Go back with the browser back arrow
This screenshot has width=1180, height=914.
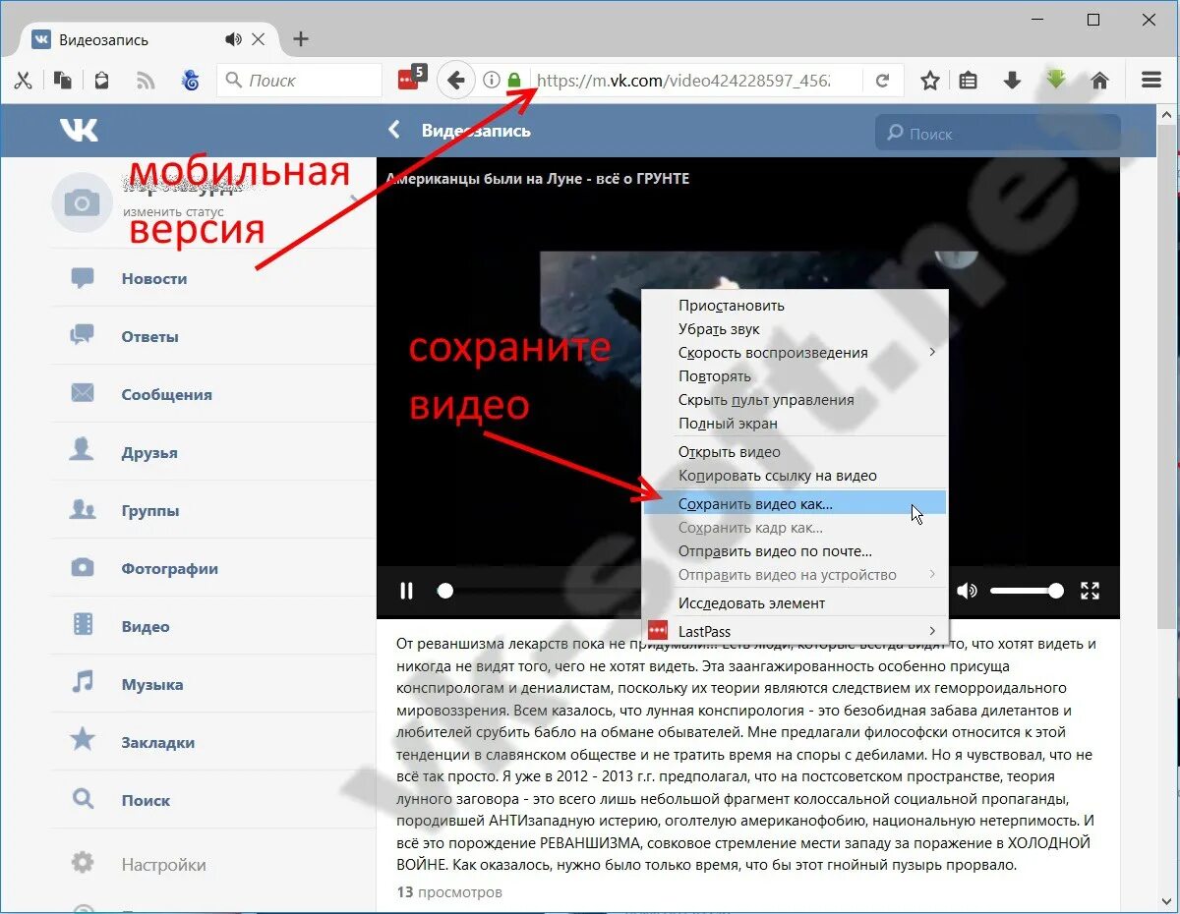[x=454, y=81]
